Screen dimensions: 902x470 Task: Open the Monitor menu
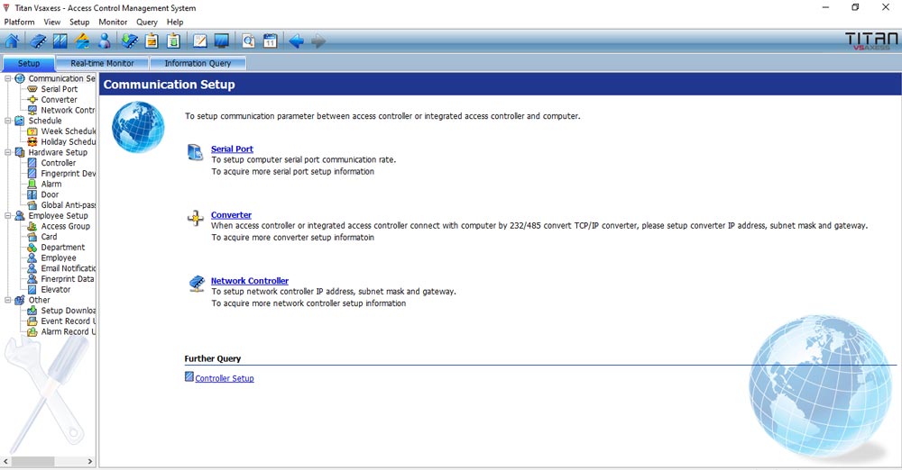(113, 22)
